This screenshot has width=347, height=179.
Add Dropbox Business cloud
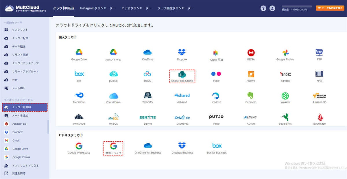click(182, 148)
